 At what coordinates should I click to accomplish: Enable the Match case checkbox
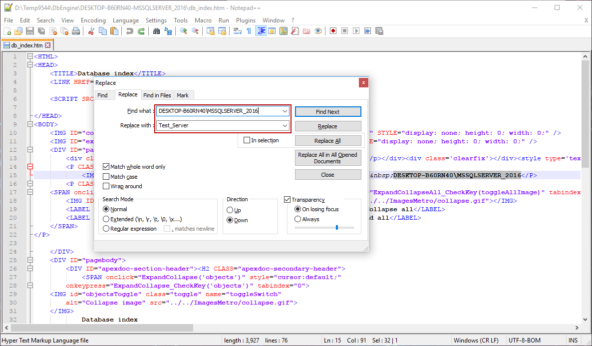tap(106, 177)
